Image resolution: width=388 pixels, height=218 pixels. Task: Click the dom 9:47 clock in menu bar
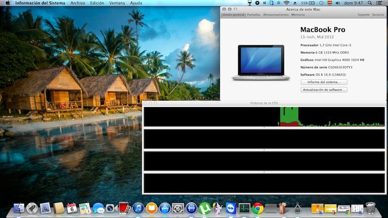point(354,3)
